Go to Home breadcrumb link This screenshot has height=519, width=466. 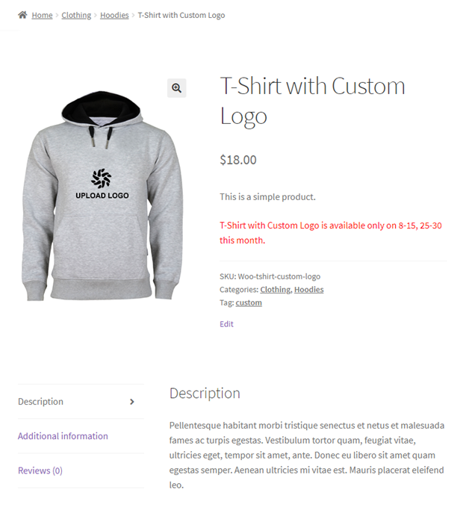pyautogui.click(x=42, y=15)
